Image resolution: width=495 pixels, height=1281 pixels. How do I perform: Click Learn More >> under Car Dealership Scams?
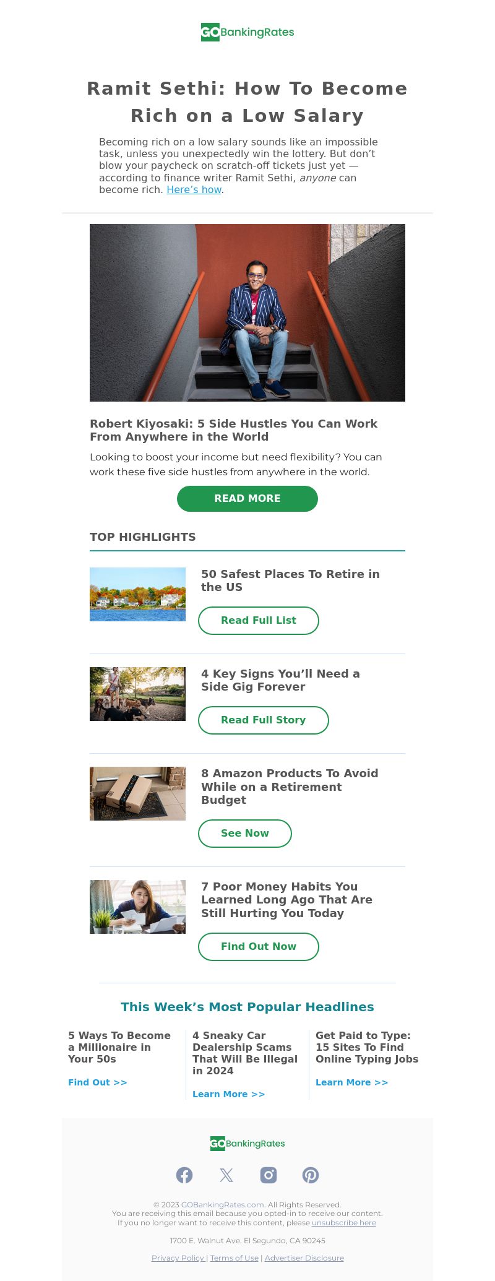[229, 1094]
